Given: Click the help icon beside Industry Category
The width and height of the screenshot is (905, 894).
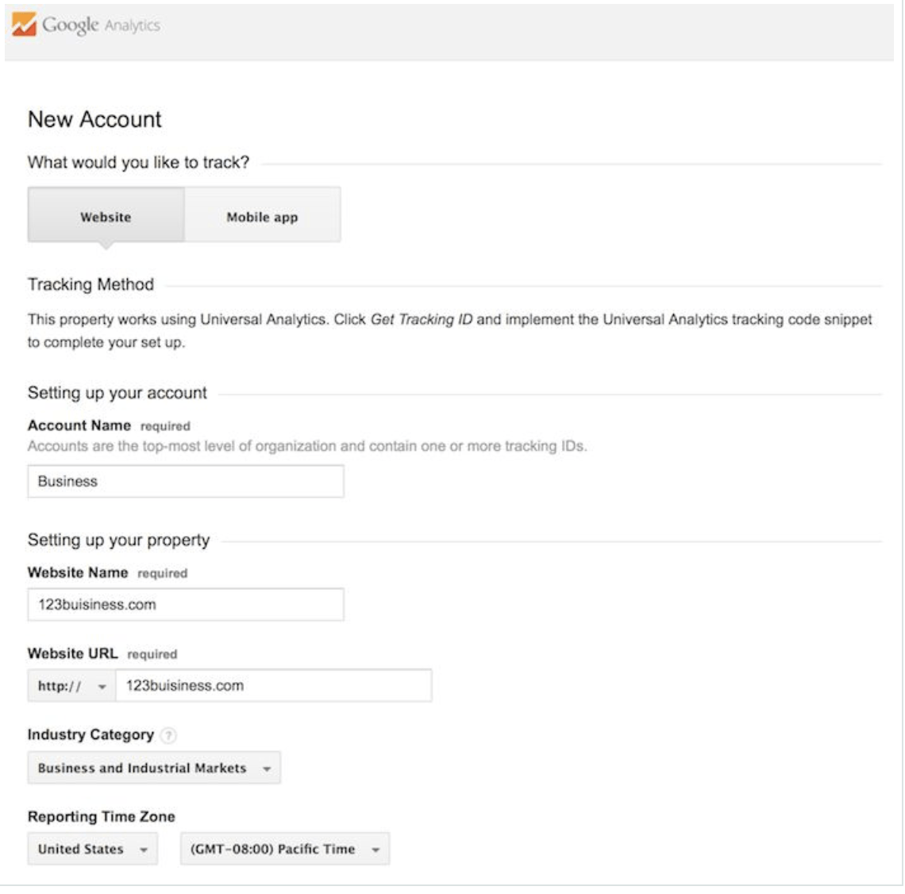Looking at the screenshot, I should click(x=168, y=735).
